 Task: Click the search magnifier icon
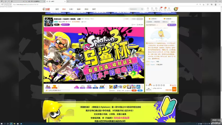pos(142,9)
